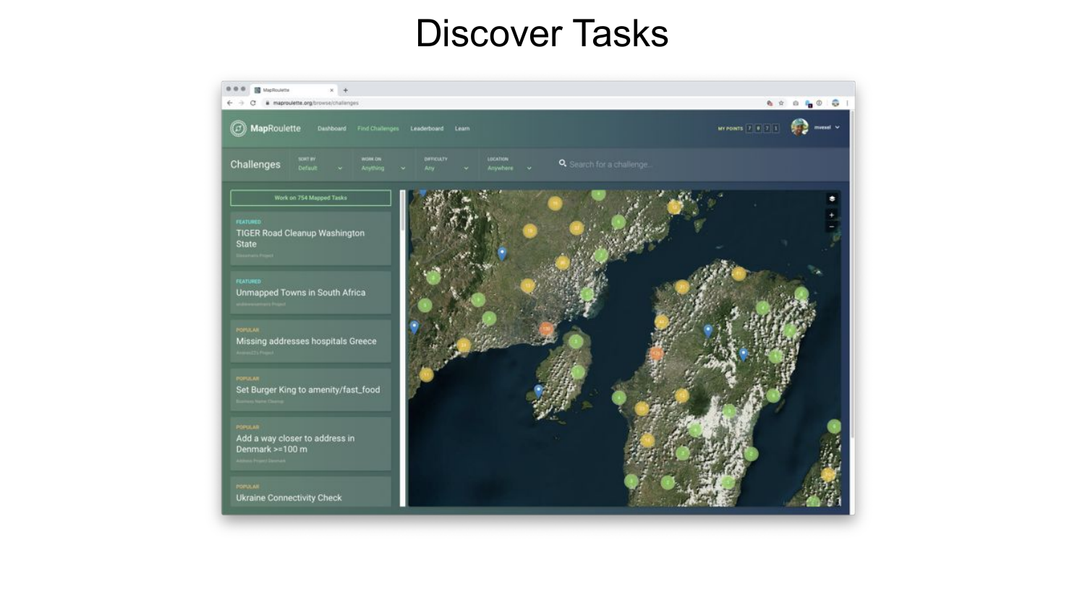1085x610 pixels.
Task: Click the magnifier search icon
Action: point(562,163)
